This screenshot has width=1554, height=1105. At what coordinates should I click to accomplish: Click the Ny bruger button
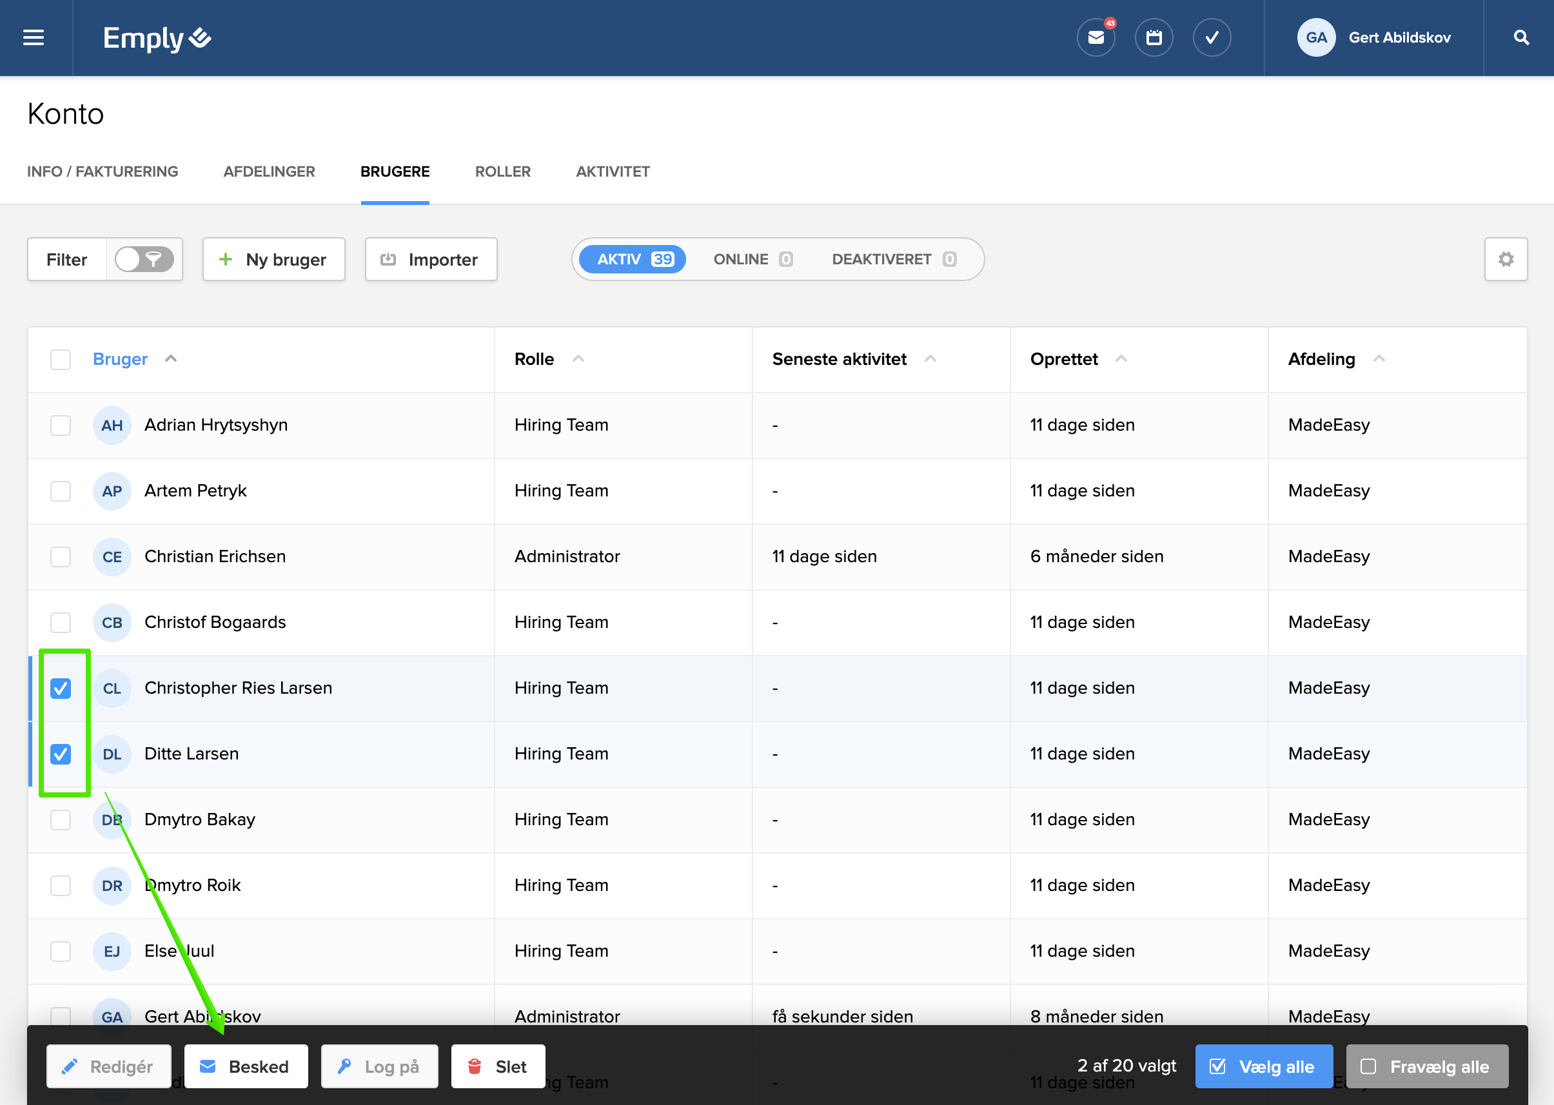point(273,259)
